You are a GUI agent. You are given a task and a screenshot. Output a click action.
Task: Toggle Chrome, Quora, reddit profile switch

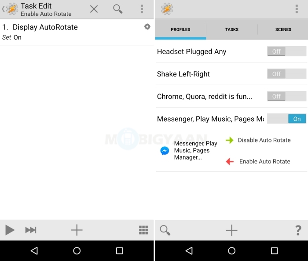point(286,96)
